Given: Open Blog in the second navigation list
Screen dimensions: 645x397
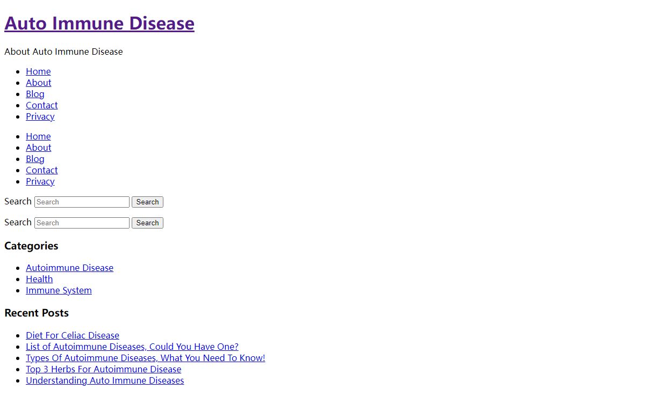Looking at the screenshot, I should [35, 159].
